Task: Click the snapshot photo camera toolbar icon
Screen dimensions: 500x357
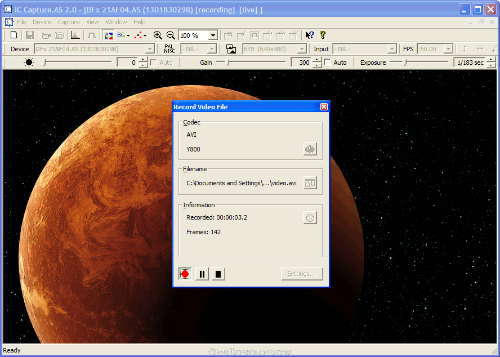Action: coord(59,35)
